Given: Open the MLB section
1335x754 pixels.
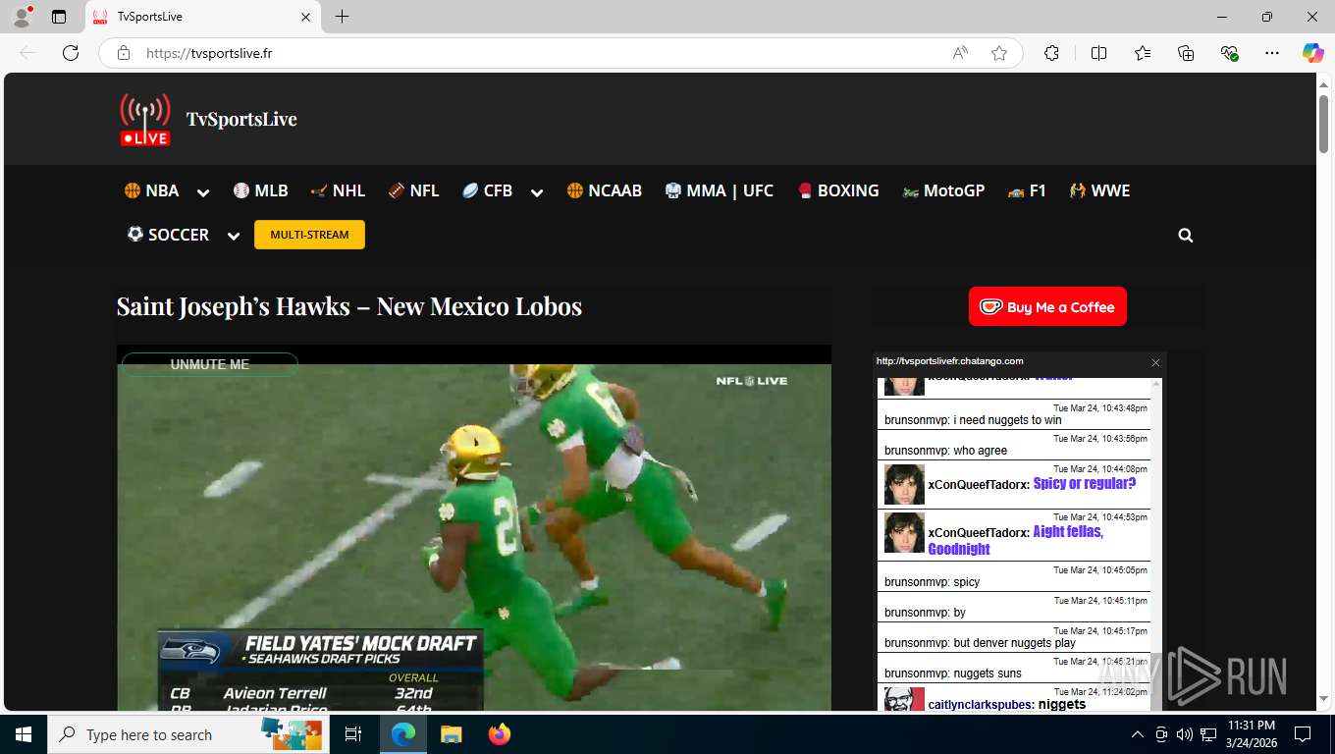Looking at the screenshot, I should (x=260, y=190).
